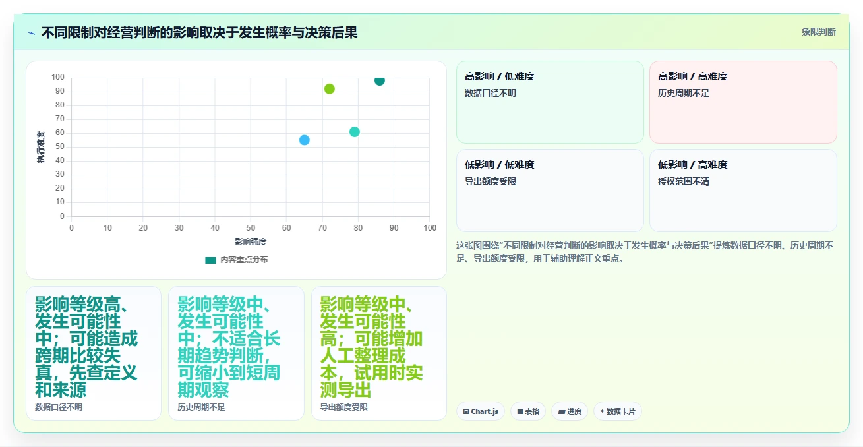Click the 象限判断 label in the header
Screen dimensions: 863x447
click(x=819, y=32)
